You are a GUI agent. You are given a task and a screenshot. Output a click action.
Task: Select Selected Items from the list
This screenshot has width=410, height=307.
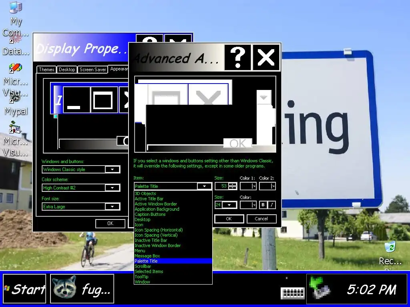tap(173, 271)
